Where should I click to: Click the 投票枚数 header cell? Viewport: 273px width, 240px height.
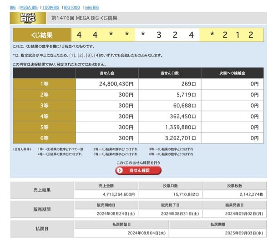pyautogui.click(x=234, y=186)
